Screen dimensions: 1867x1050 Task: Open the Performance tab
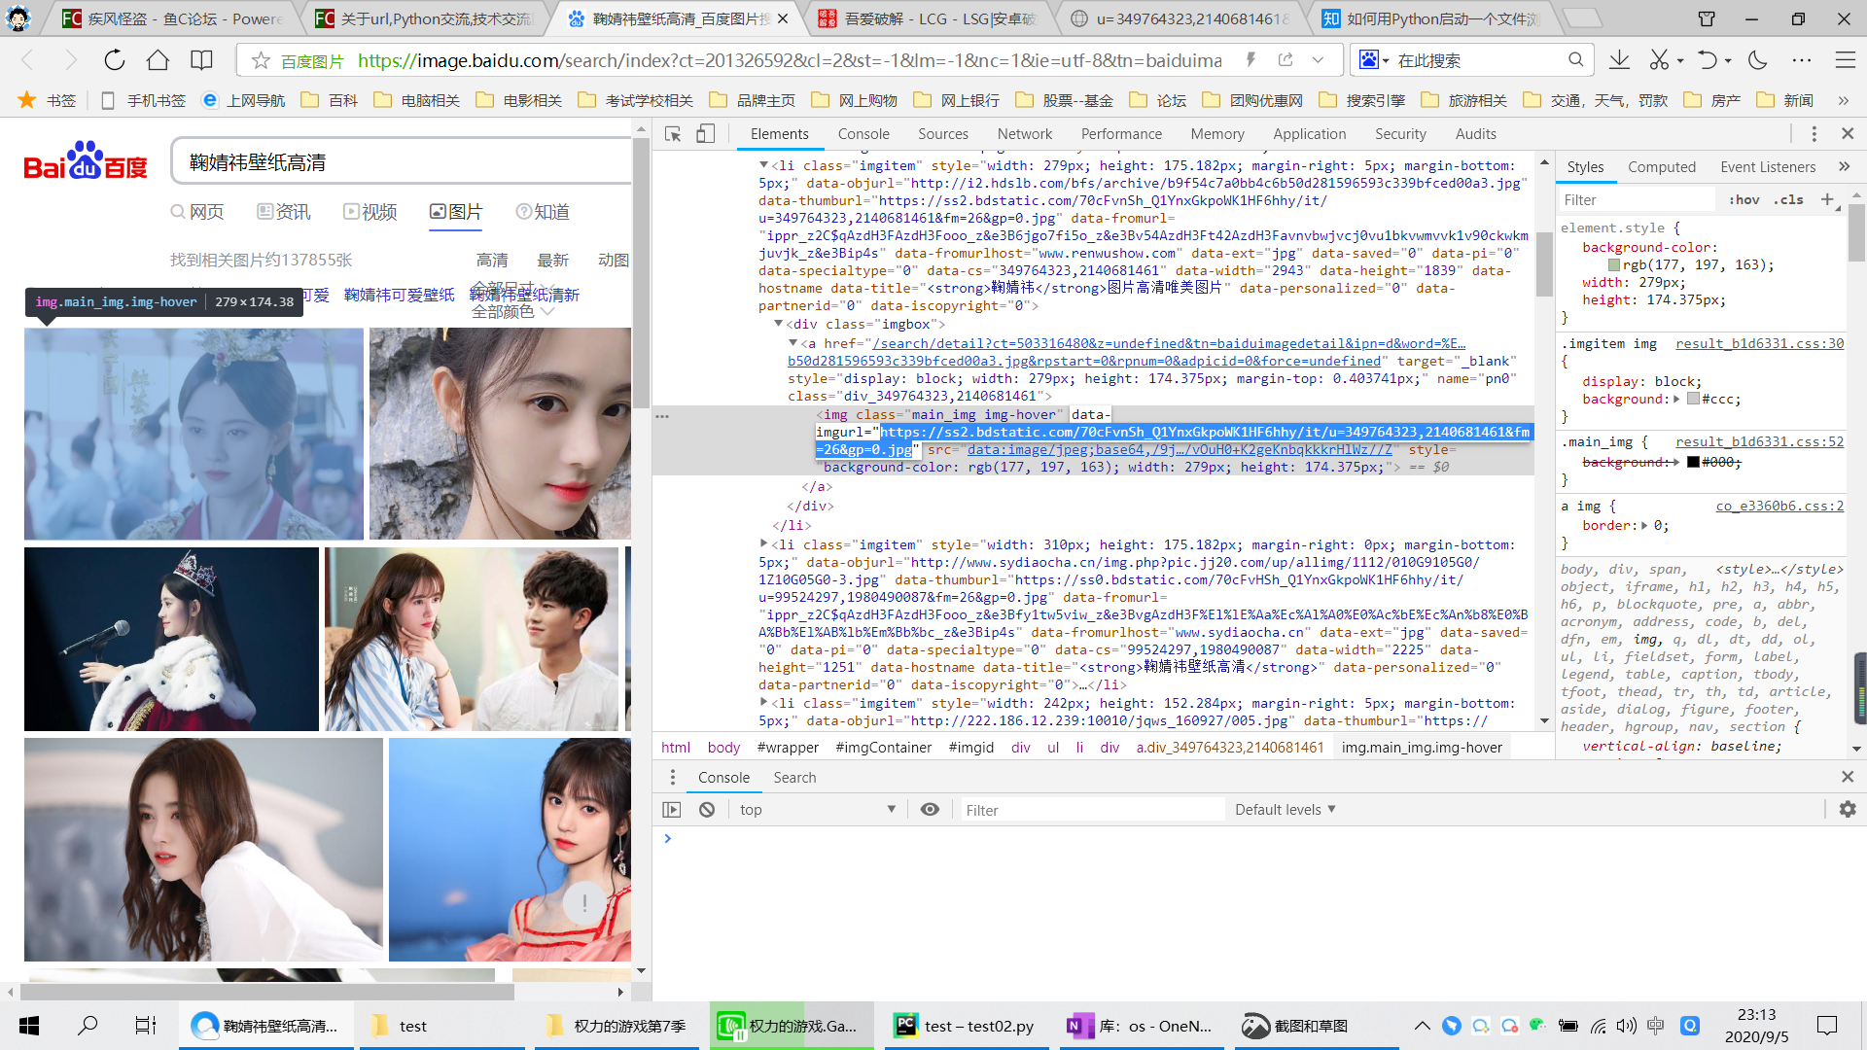(1121, 134)
